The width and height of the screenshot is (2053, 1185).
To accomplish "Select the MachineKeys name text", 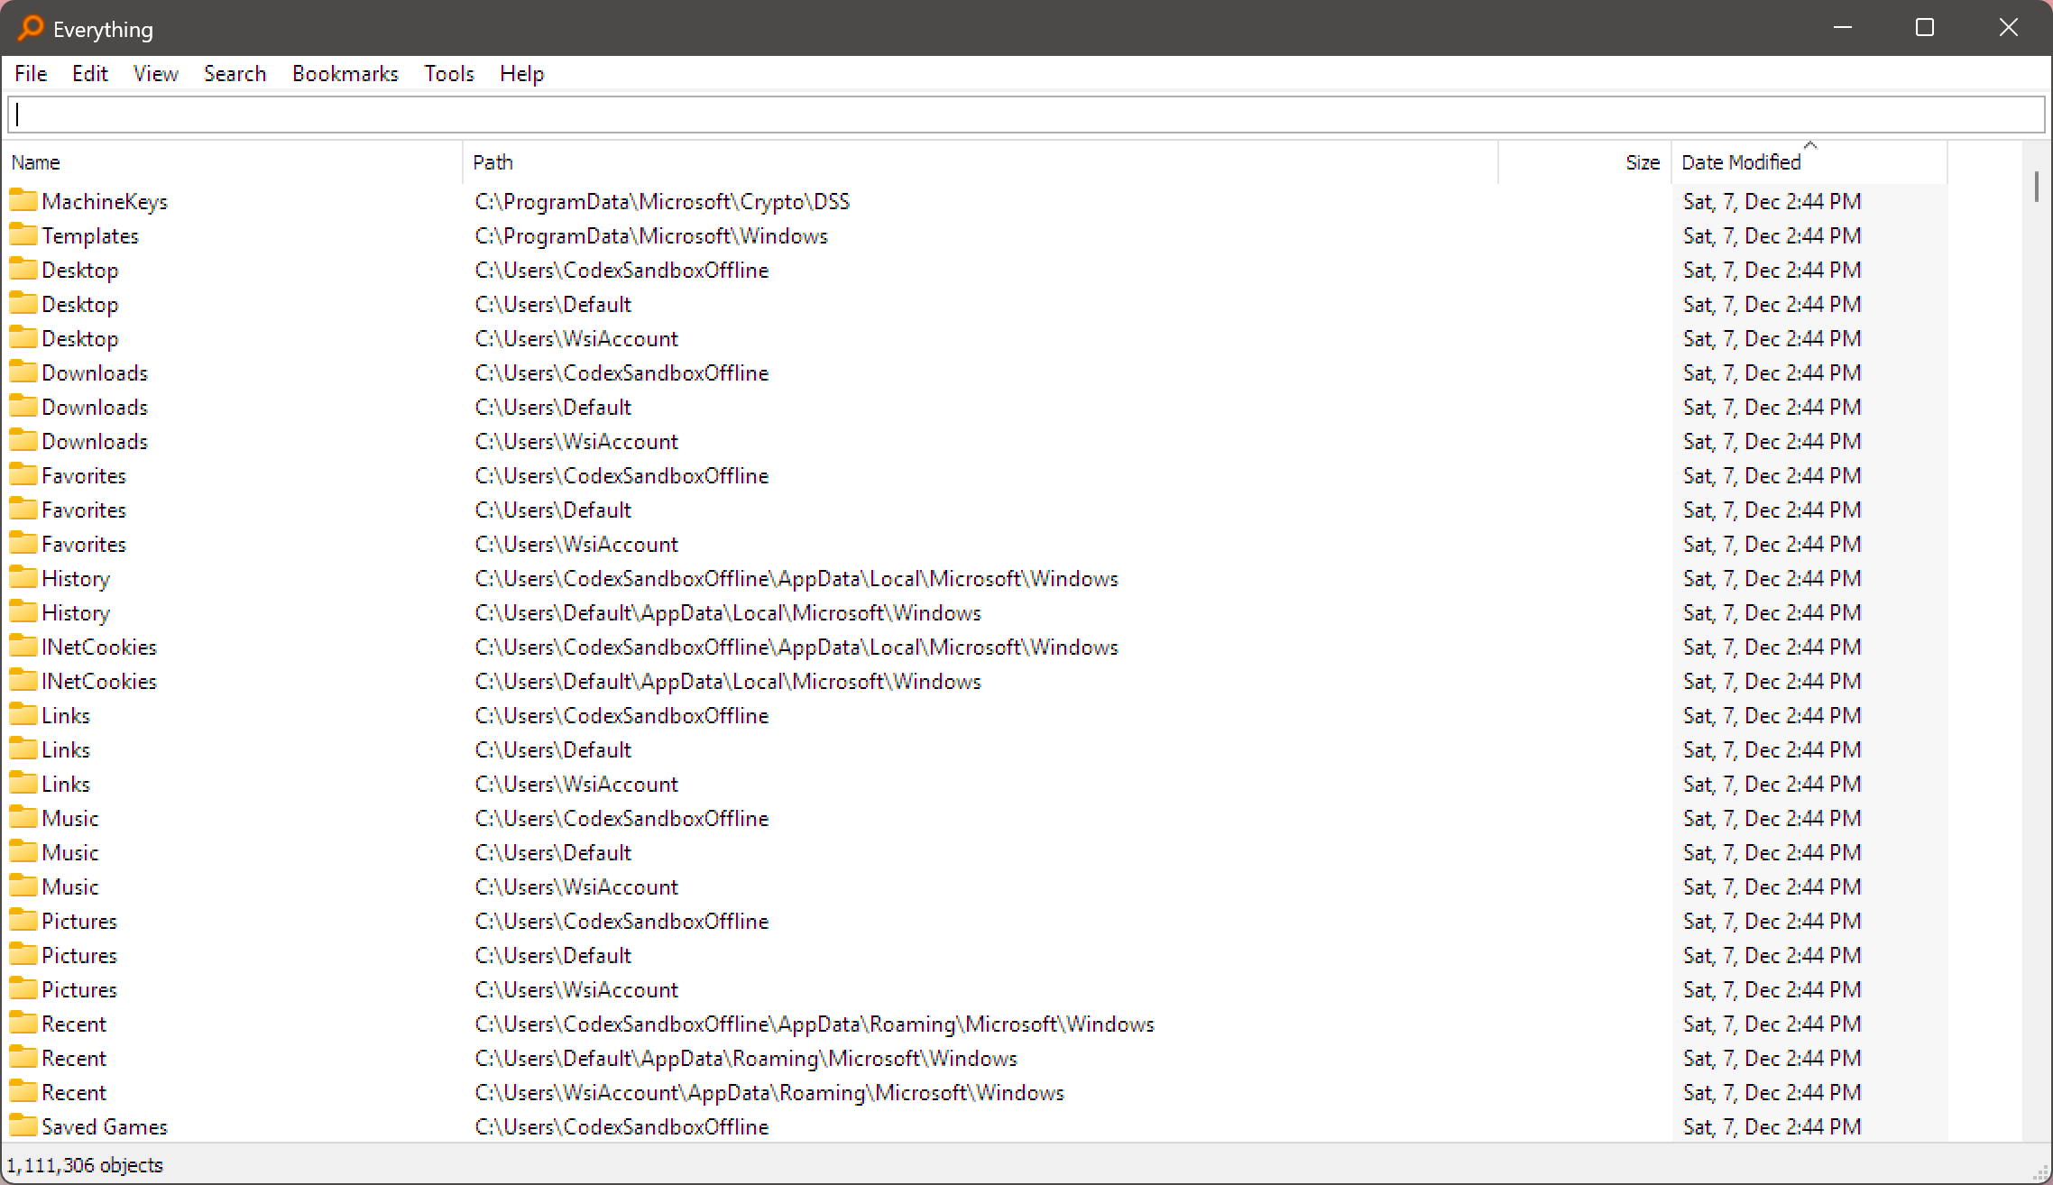I will point(105,202).
